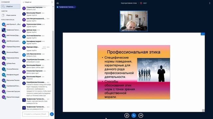Click the meeting title Корпоративная этика
Viewport: 213px width, 119px height.
tap(129, 3)
